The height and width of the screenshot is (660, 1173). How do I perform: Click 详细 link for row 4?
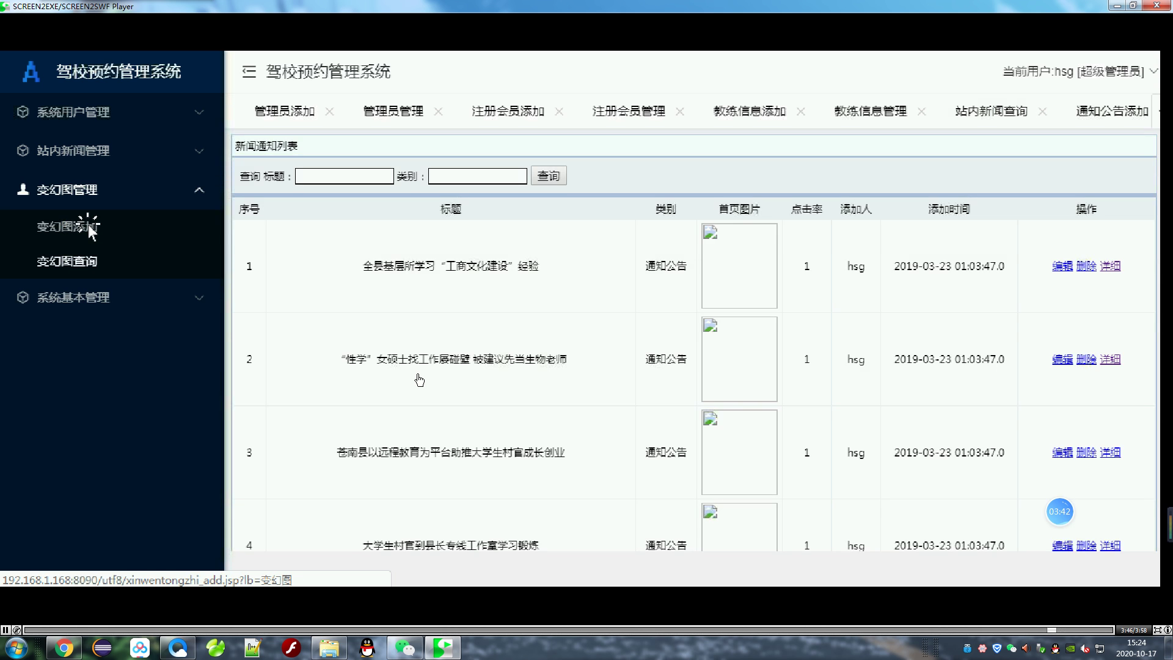pyautogui.click(x=1110, y=546)
